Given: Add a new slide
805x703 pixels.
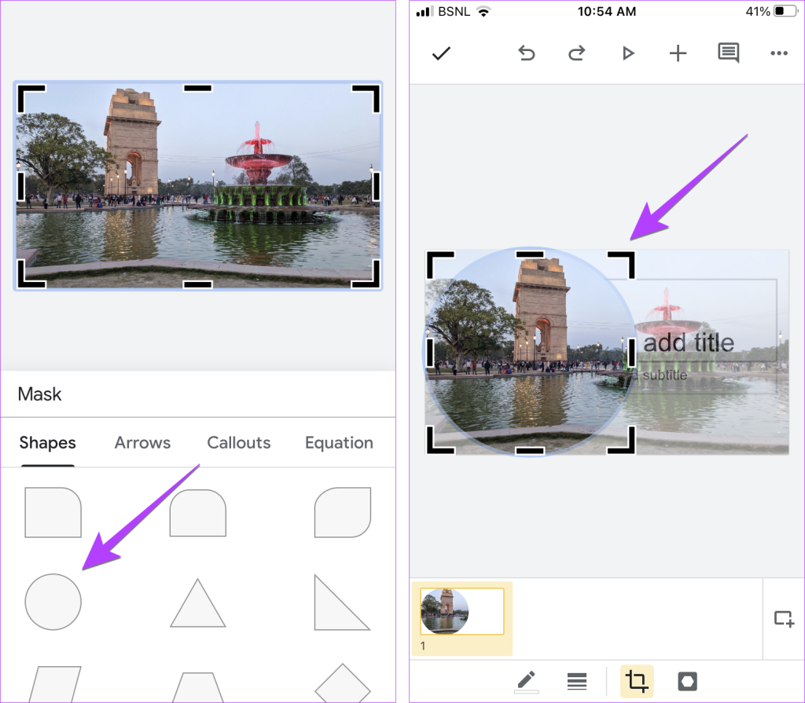Looking at the screenshot, I should coord(784,618).
